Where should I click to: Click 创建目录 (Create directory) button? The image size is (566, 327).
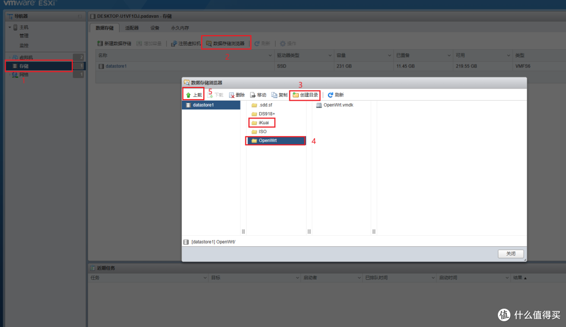point(305,95)
